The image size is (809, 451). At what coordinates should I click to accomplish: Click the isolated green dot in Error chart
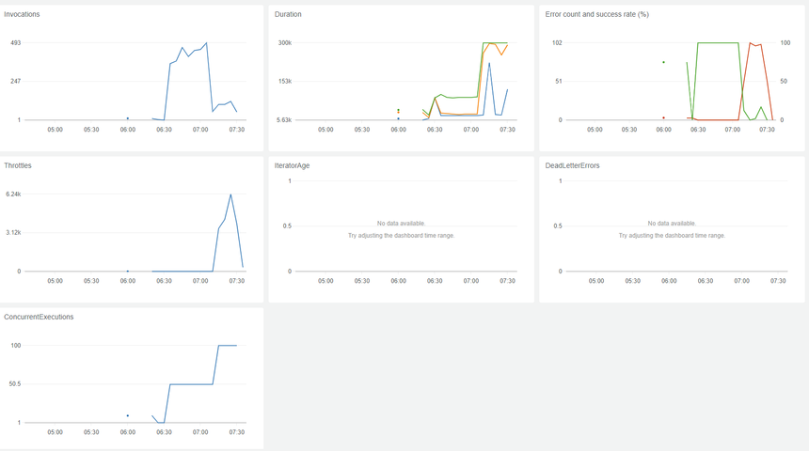[663, 62]
